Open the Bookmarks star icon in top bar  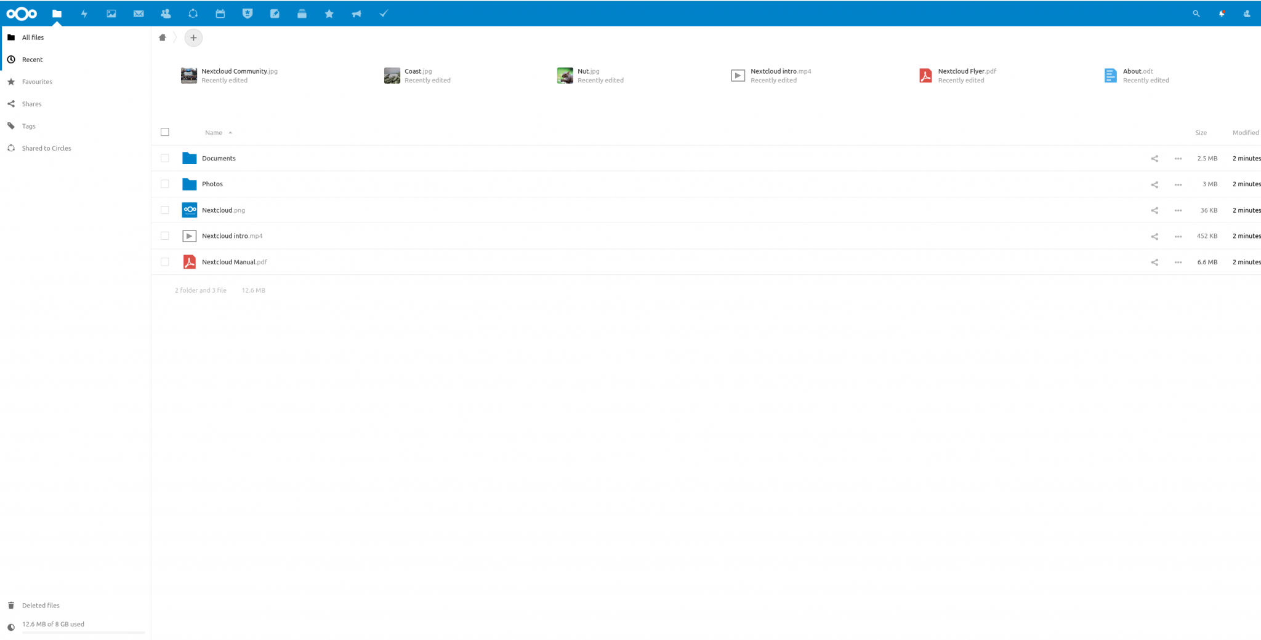point(329,14)
